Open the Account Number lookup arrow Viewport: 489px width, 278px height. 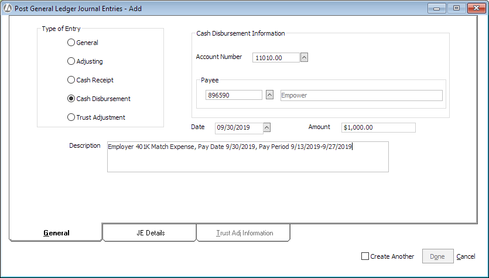(304, 58)
